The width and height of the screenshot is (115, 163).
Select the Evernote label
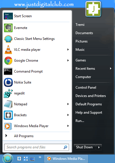tap(21, 28)
